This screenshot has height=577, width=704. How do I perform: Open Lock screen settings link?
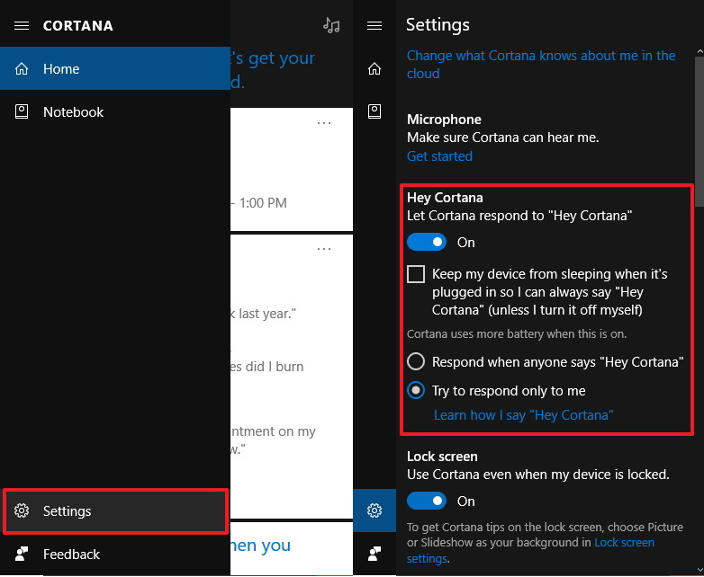tap(624, 543)
